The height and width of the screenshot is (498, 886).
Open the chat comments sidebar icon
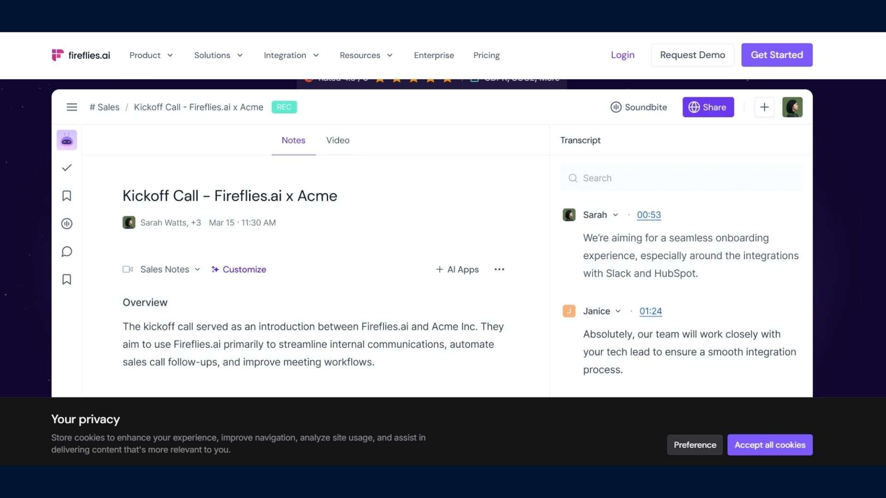(67, 252)
